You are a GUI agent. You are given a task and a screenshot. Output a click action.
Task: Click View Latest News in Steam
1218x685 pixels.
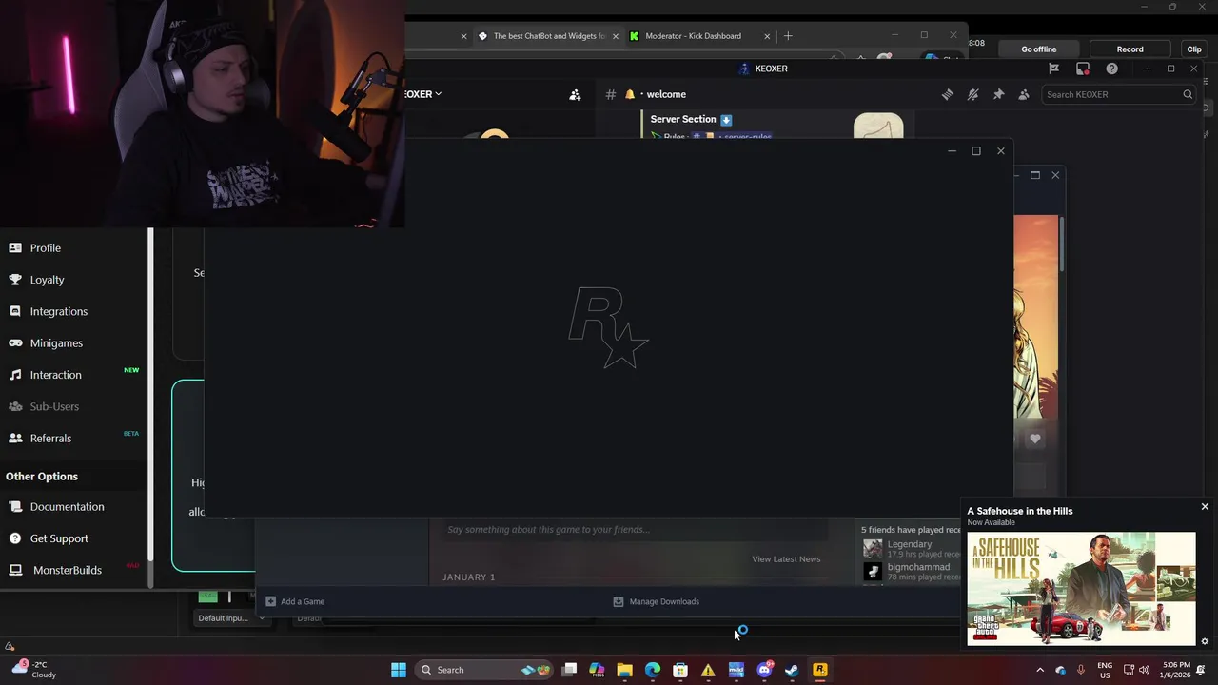786,558
